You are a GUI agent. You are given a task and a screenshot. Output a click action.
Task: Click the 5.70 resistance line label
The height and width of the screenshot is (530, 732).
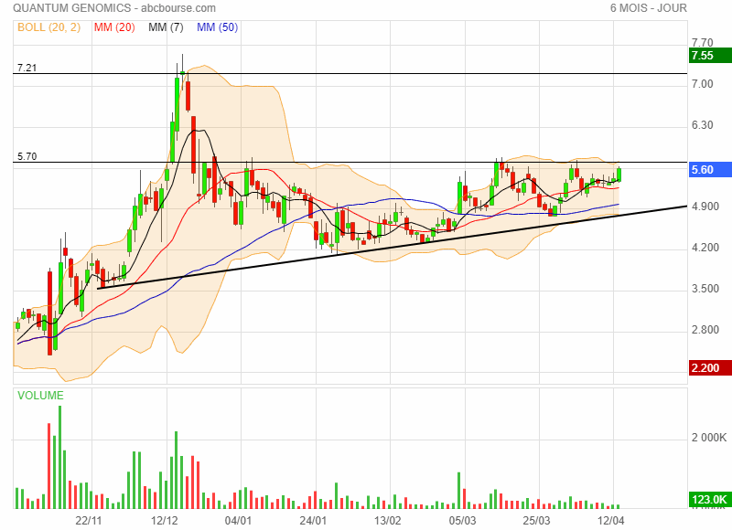click(27, 156)
